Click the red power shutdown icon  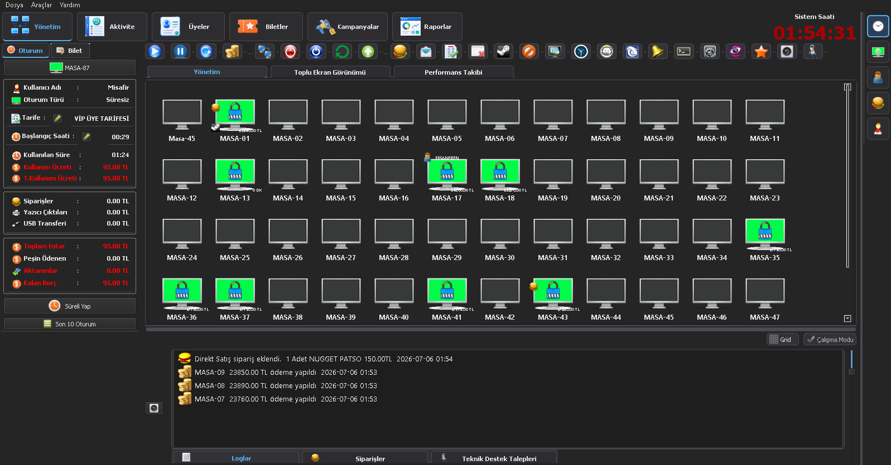pyautogui.click(x=290, y=51)
